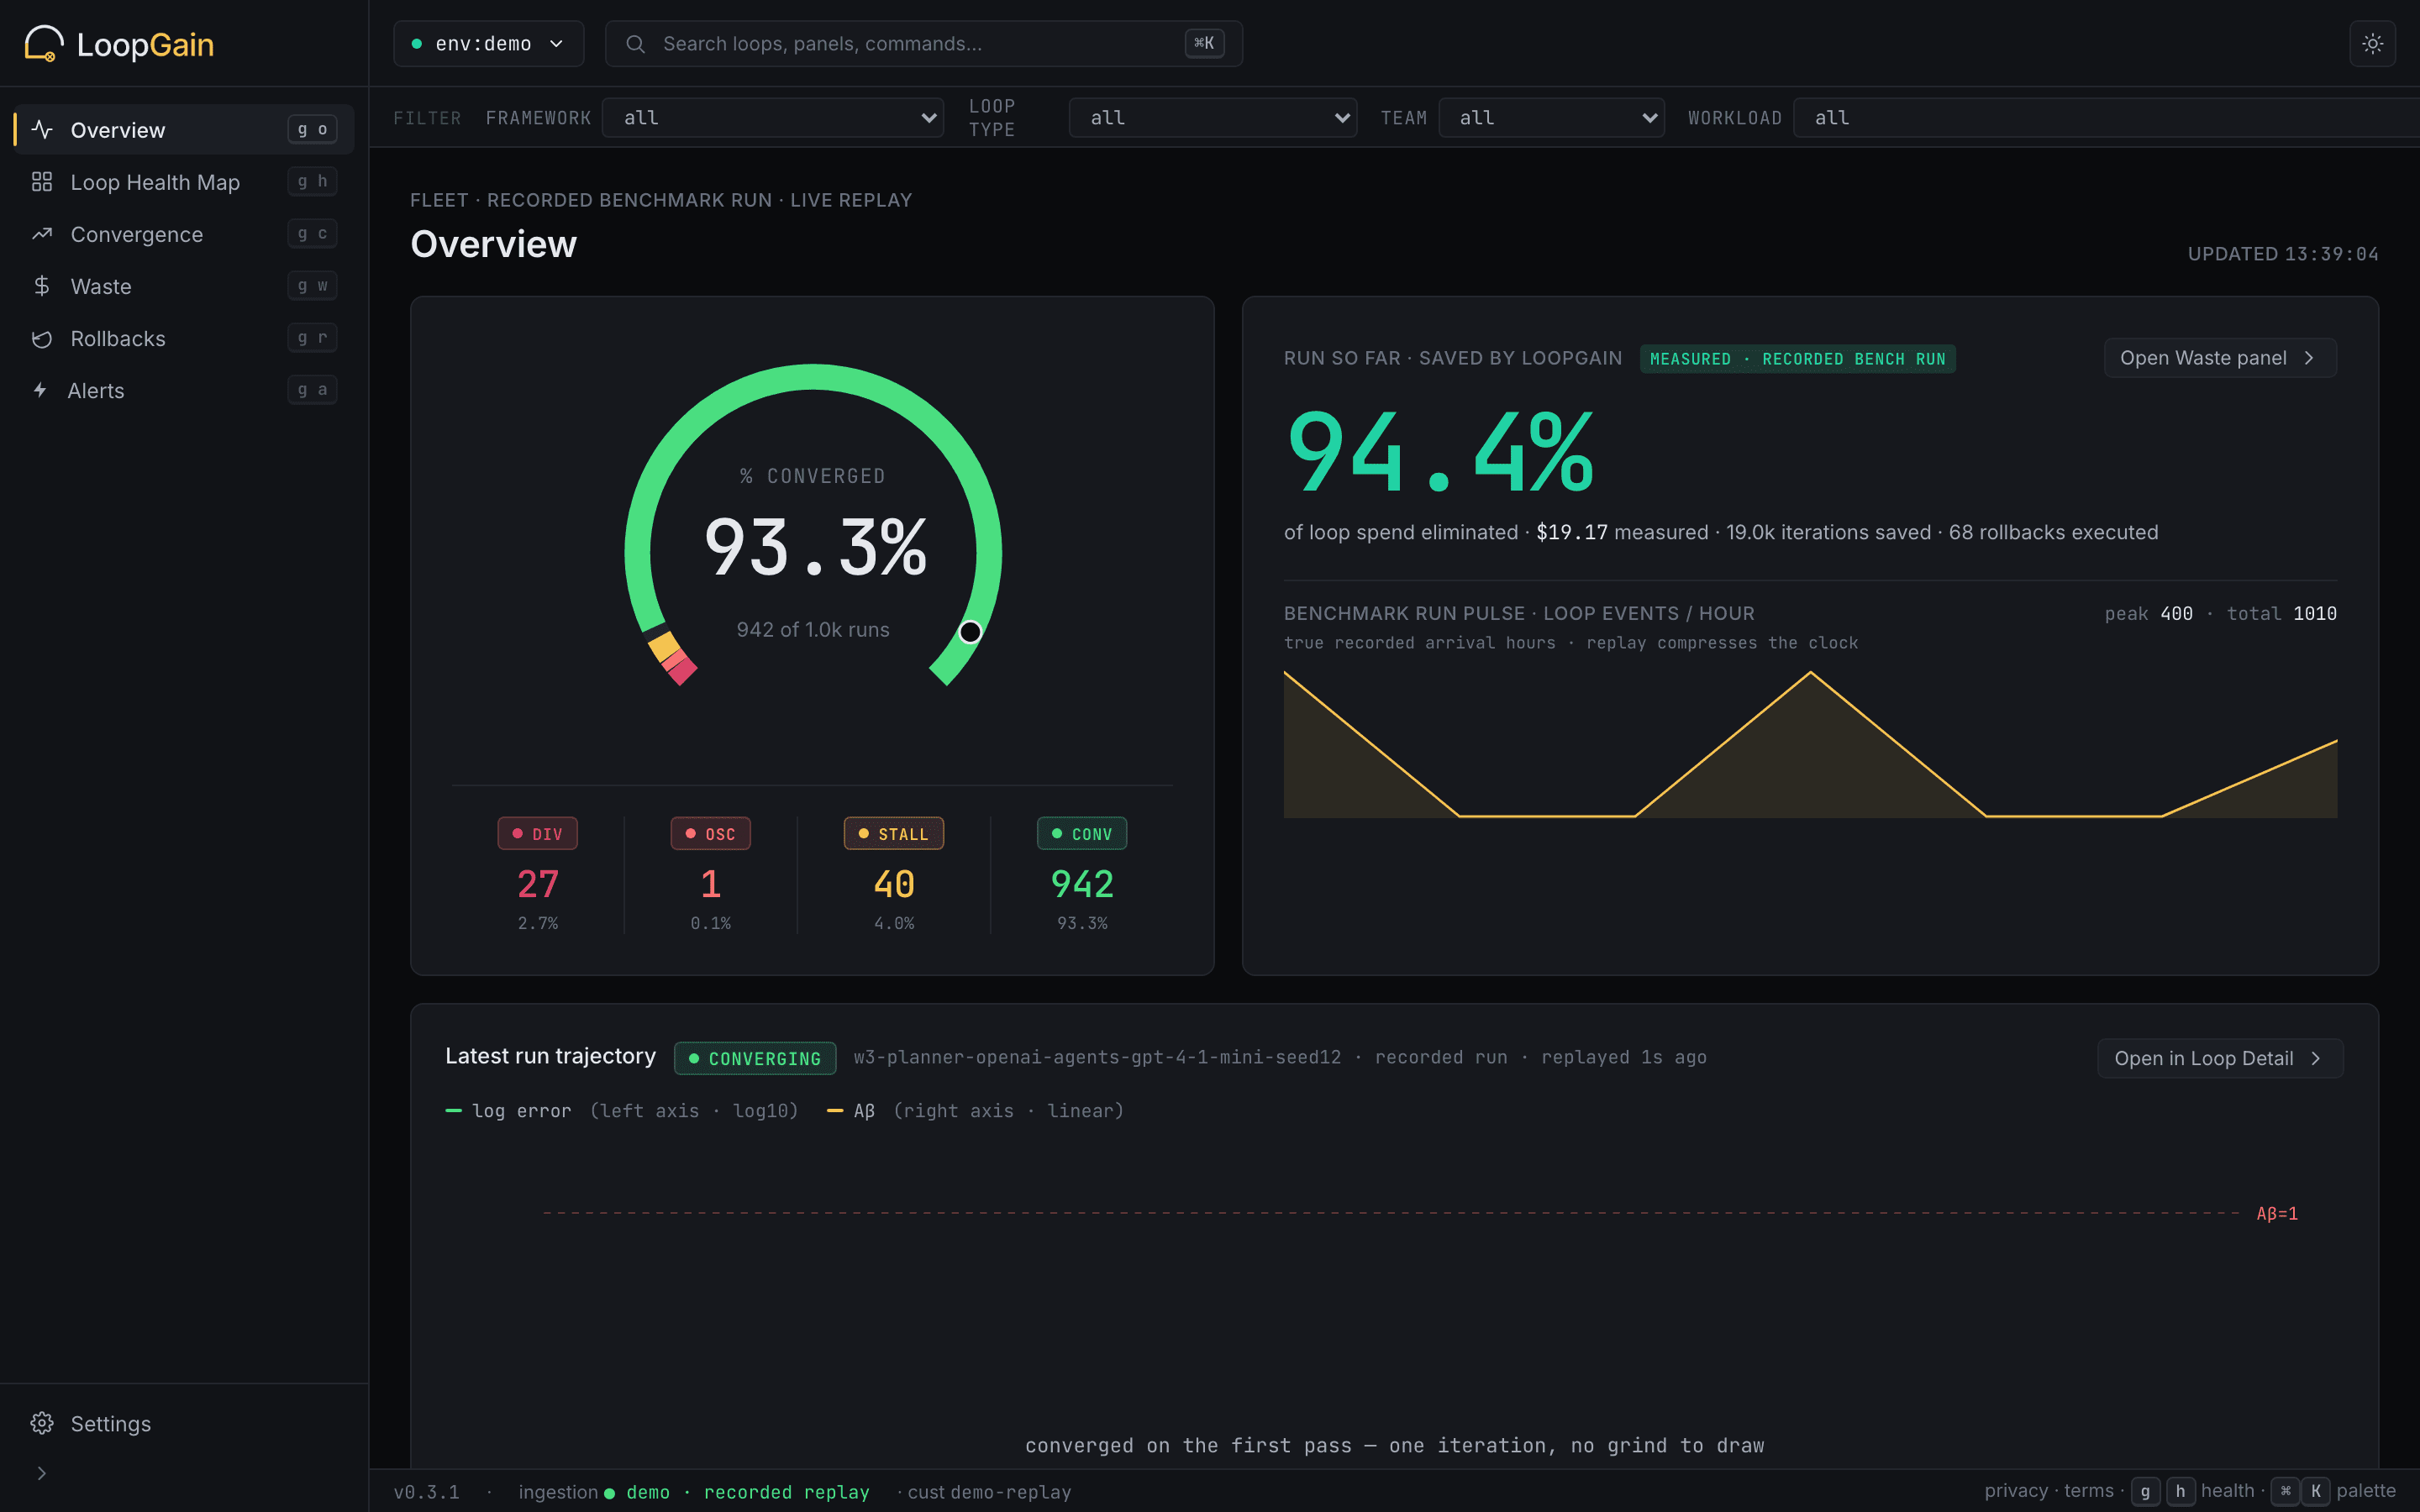Click the STALL status badge
This screenshot has width=2420, height=1512.
[x=894, y=833]
